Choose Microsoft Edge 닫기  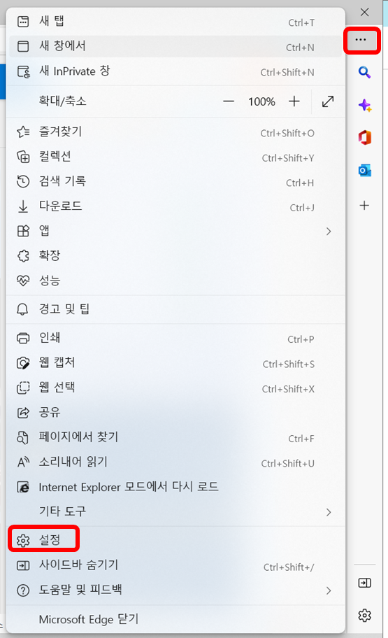(175, 619)
